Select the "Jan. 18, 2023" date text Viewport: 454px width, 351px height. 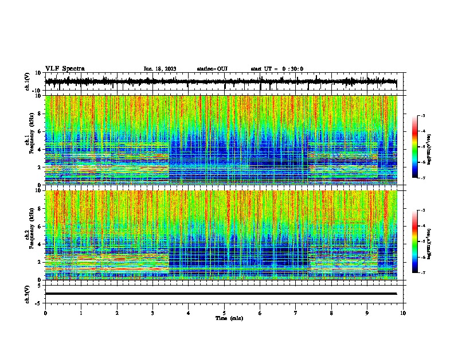tap(160, 69)
